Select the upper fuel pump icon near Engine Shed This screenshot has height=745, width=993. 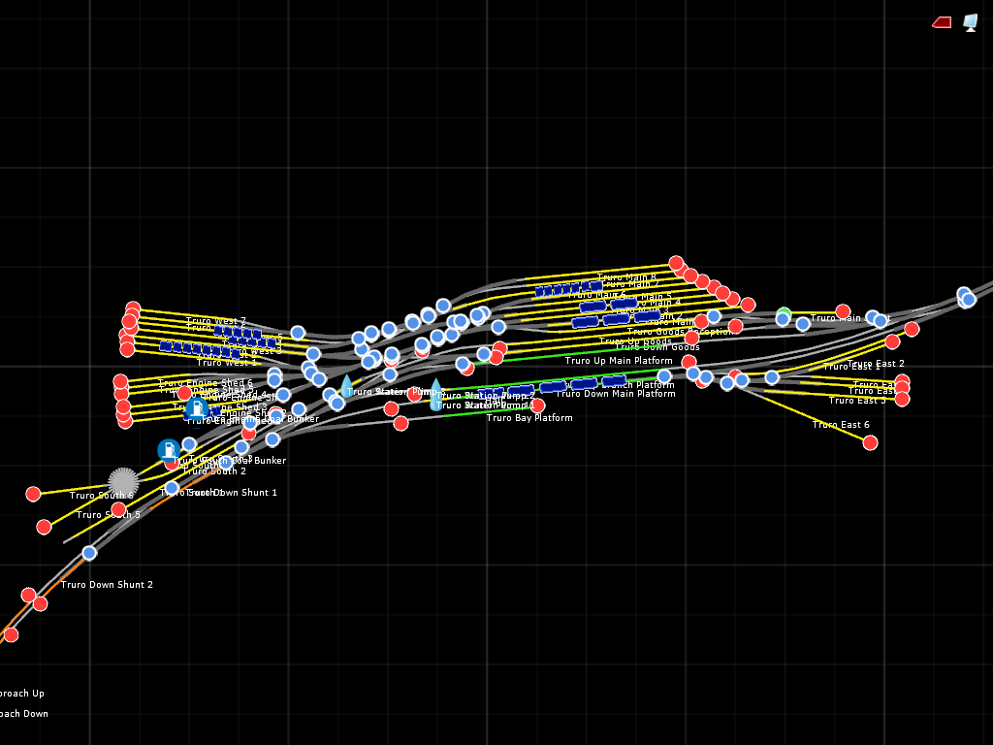pos(197,408)
